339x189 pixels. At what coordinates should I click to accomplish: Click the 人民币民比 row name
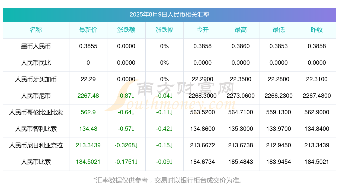(36, 63)
